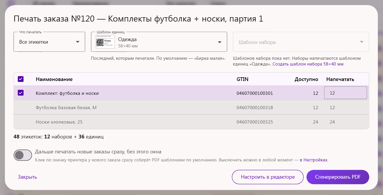The height and width of the screenshot is (195, 383).
Task: Uncheck the 'Комплект: футболка и носки' row checkbox
Action: click(x=21, y=93)
